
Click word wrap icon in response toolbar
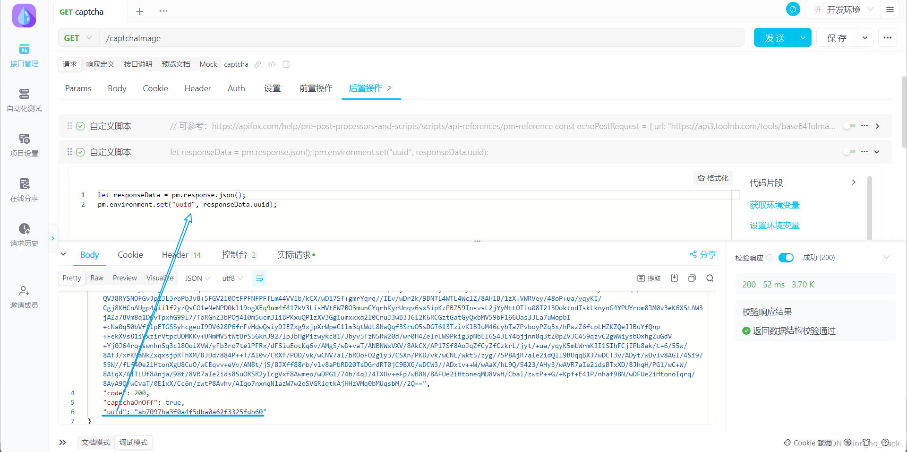[x=259, y=278]
